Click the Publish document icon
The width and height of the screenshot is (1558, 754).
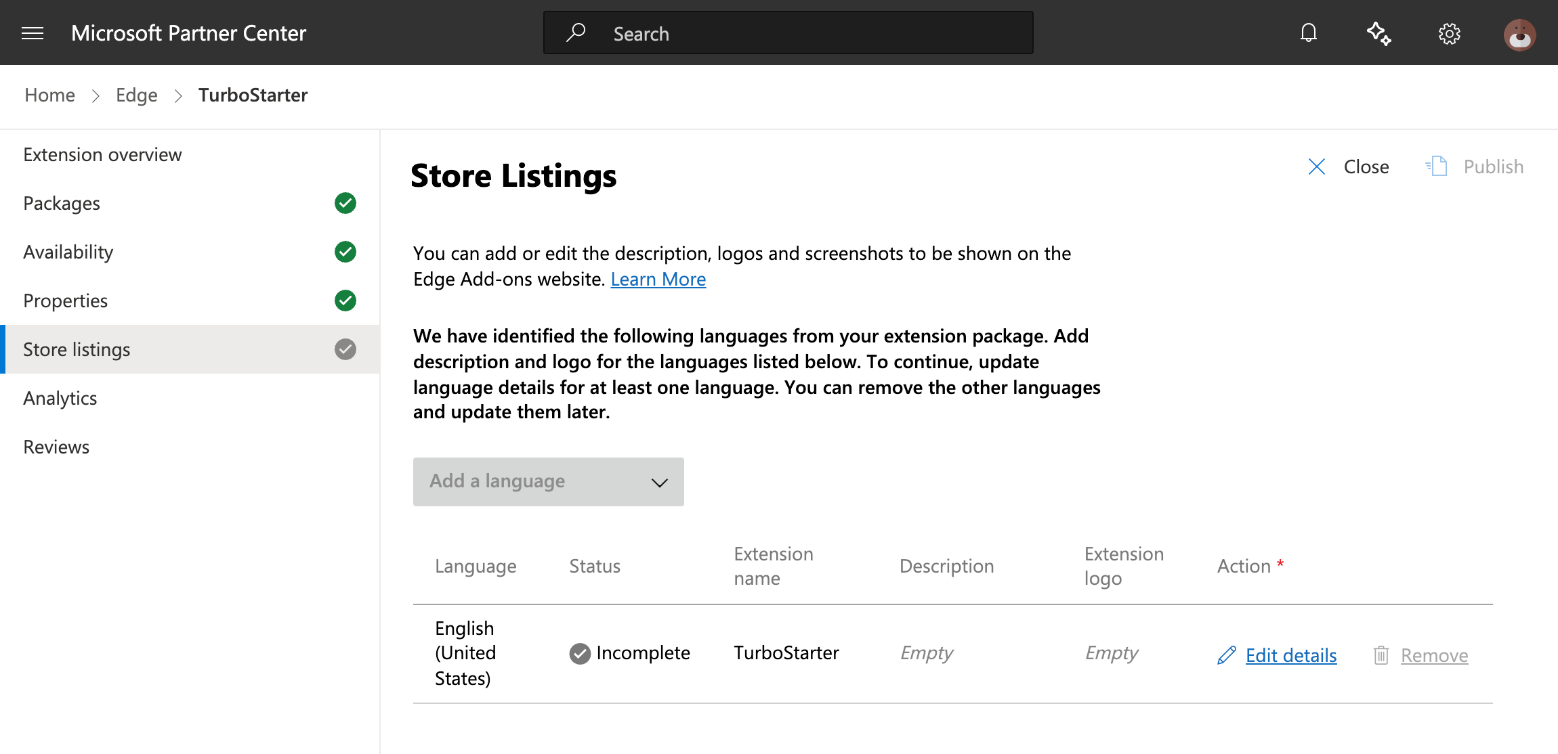point(1437,167)
